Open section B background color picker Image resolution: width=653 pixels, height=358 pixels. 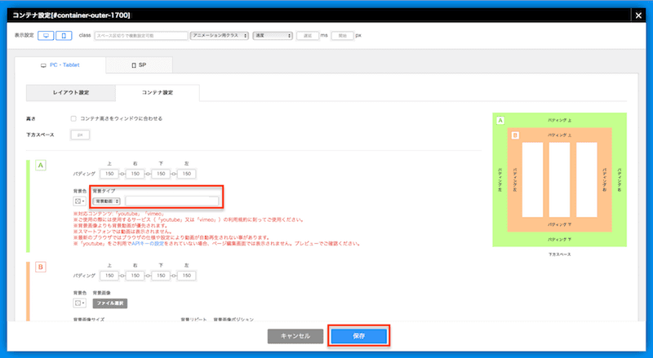[x=79, y=303]
